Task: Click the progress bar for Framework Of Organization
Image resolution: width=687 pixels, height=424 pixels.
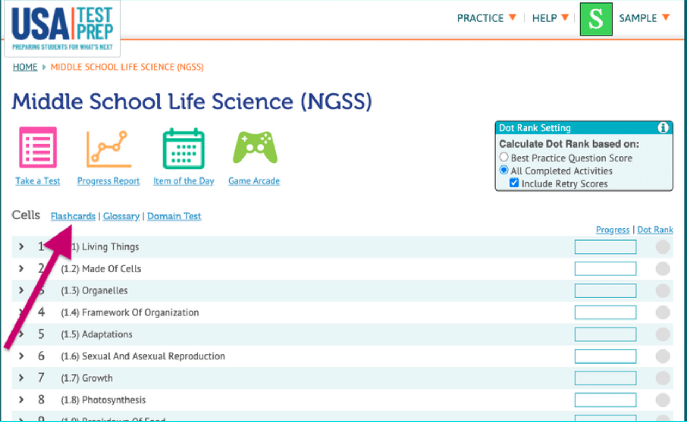Action: click(605, 312)
